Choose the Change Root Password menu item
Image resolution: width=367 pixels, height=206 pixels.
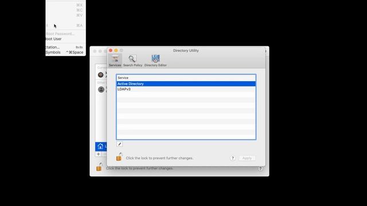pyautogui.click(x=65, y=34)
